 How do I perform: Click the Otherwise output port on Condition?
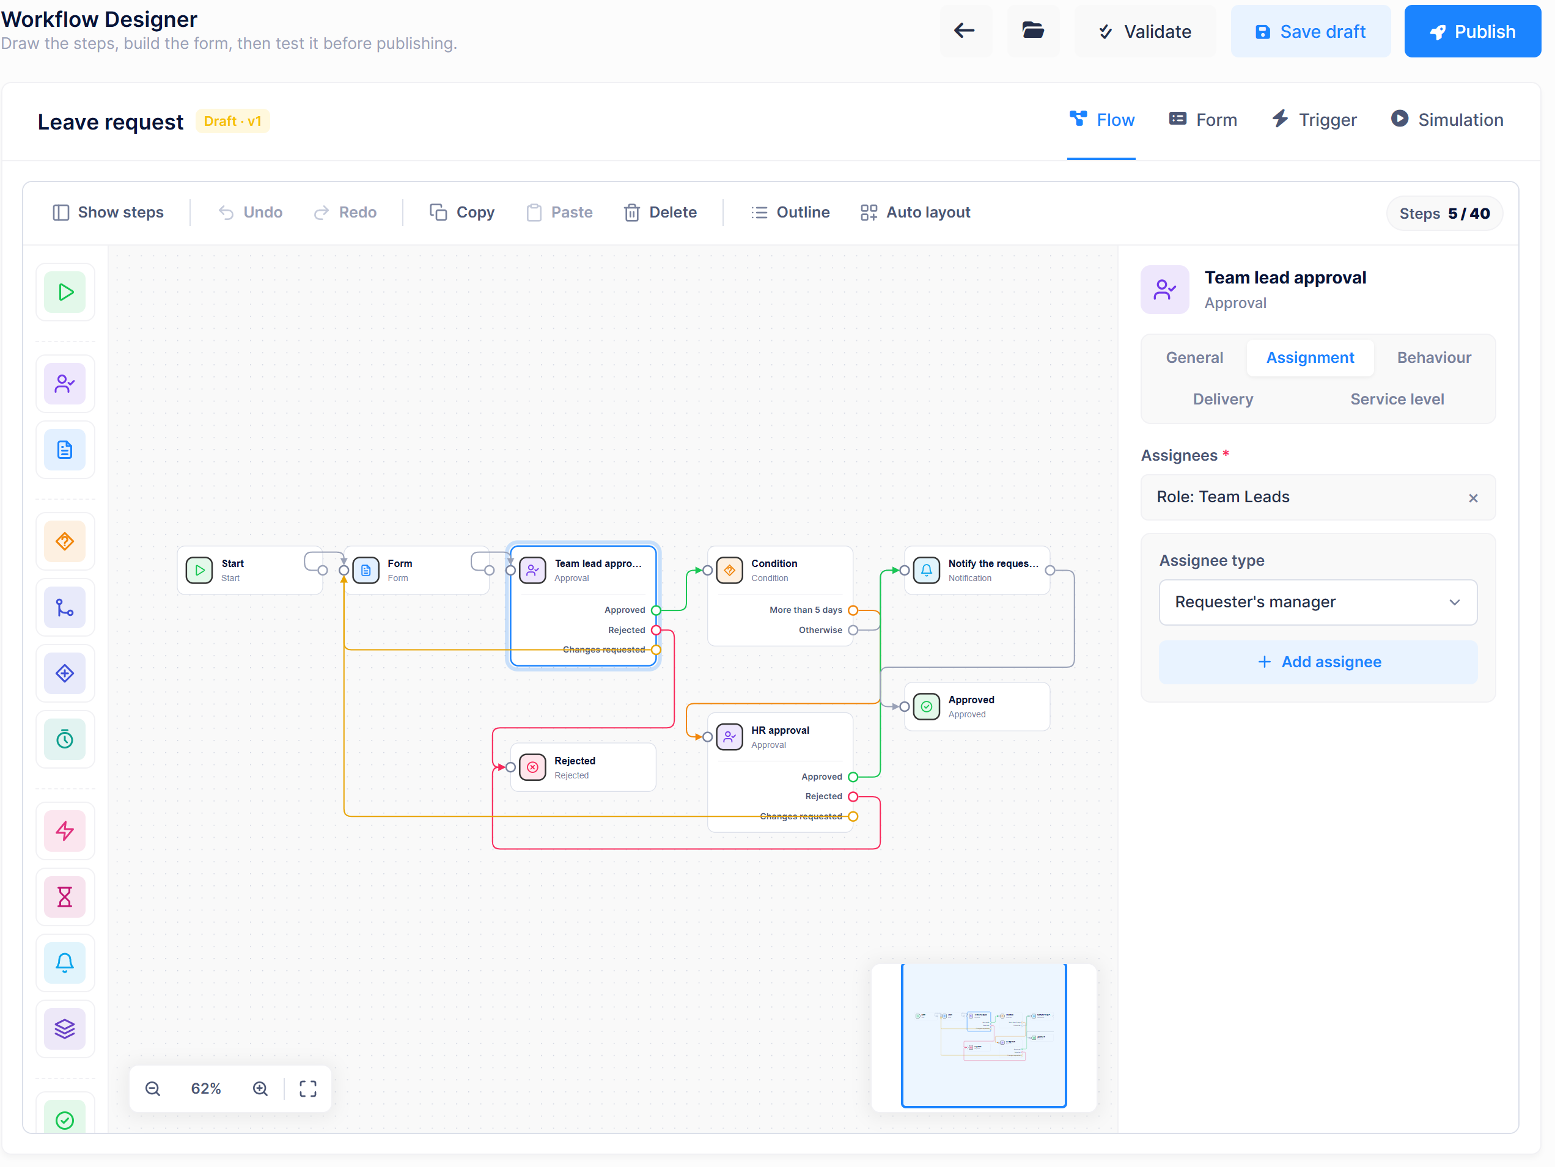[x=853, y=630]
